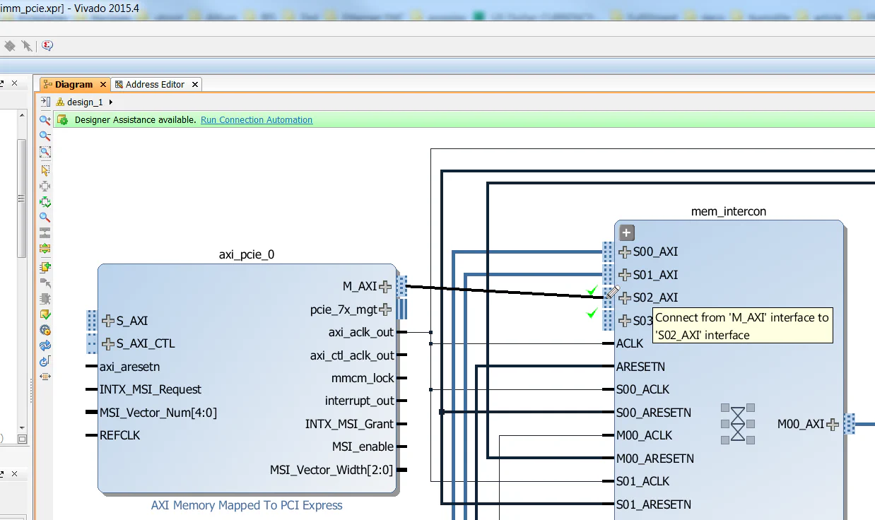Click the feedback speech bubble icon in the toolbar
This screenshot has height=520, width=875.
tap(47, 45)
